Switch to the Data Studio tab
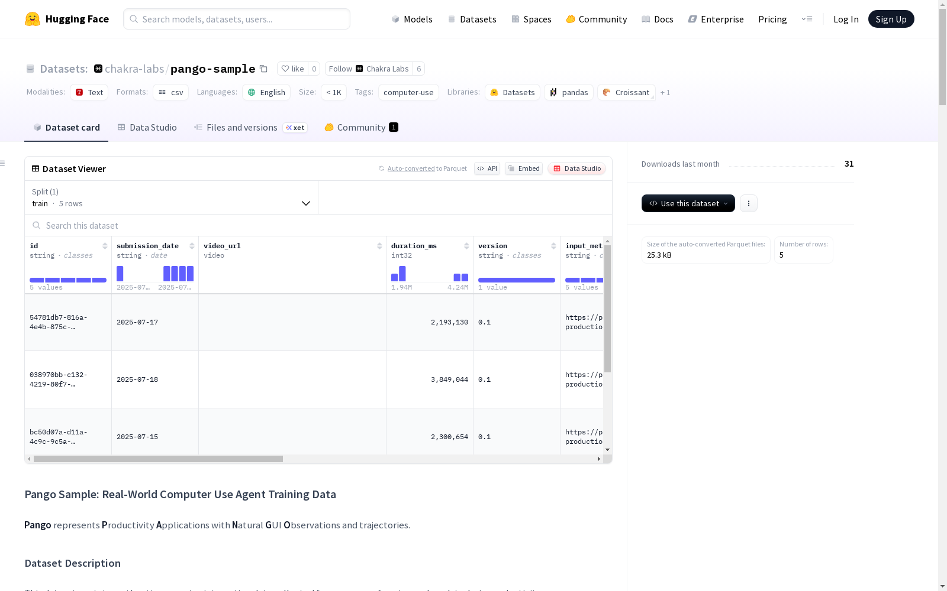This screenshot has height=591, width=947. (147, 128)
